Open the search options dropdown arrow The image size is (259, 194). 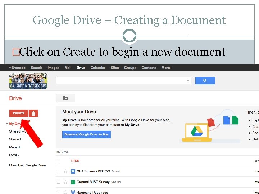coord(188,81)
